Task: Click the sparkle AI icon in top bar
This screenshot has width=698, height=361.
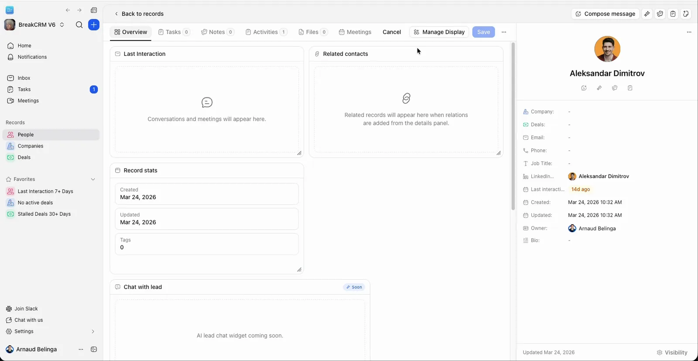Action: tap(647, 14)
